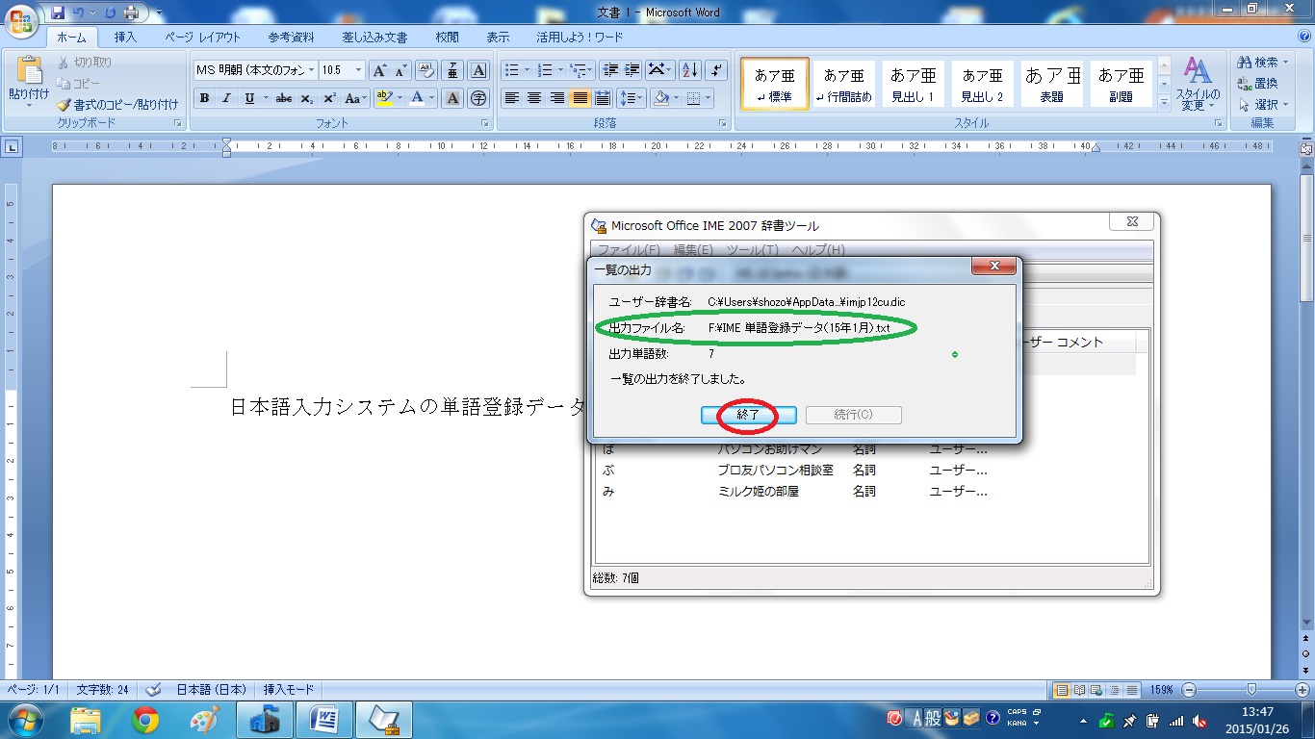The width and height of the screenshot is (1315, 739).
Task: Click the character shading icon
Action: pyautogui.click(x=452, y=98)
